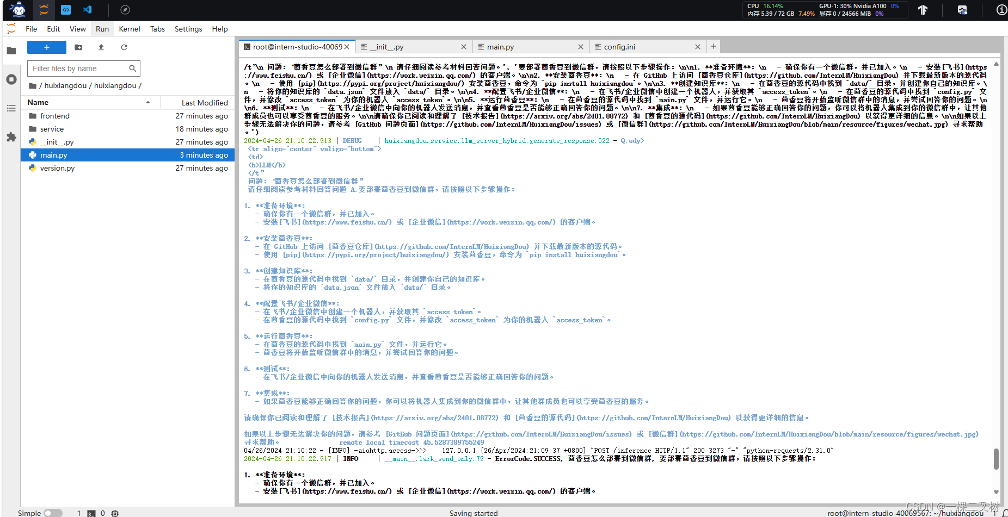Select main.py in the file list
Screen dimensions: 1008x517
pyautogui.click(x=128, y=155)
